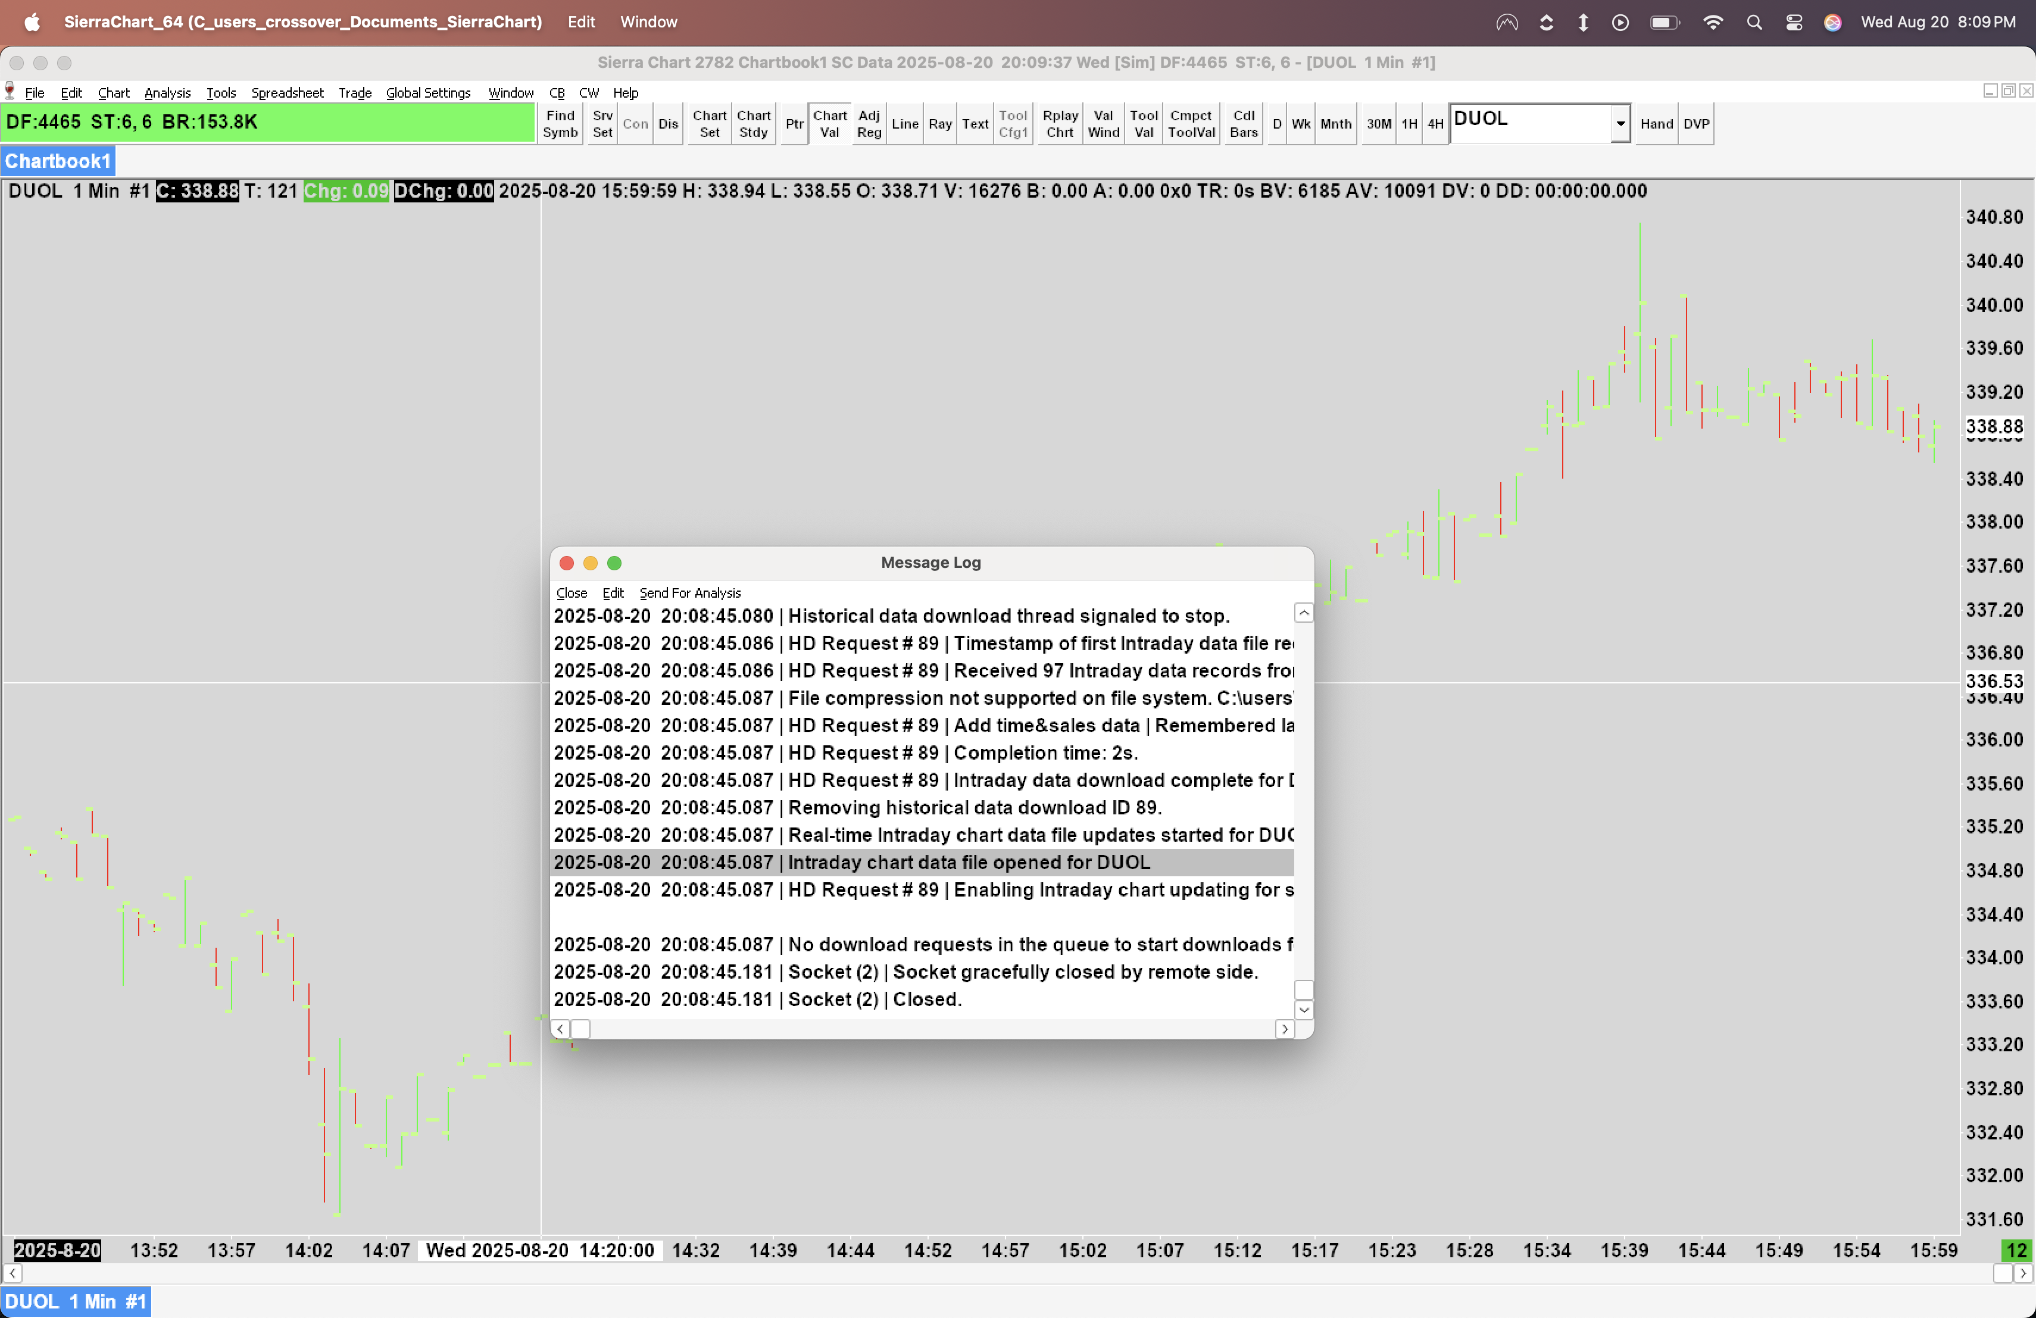Open the Global Settings menu
This screenshot has height=1318, width=2036.
[x=427, y=92]
